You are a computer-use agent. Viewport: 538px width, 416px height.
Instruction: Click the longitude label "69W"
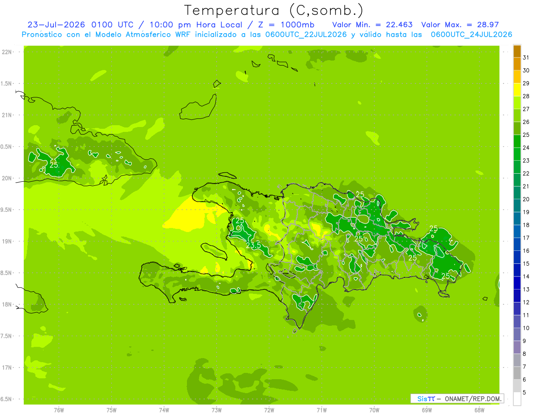(x=427, y=410)
